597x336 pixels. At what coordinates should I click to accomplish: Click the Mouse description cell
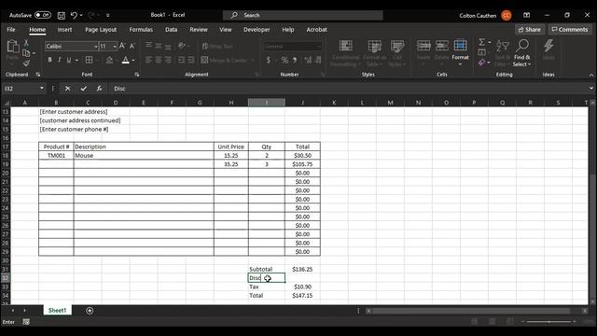(x=144, y=156)
